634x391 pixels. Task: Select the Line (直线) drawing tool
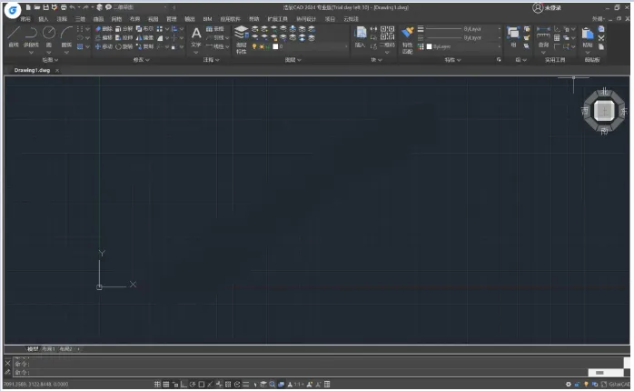click(14, 36)
